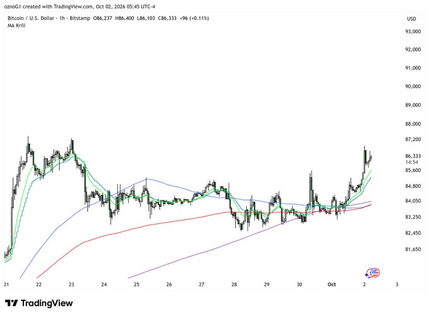Click the 88,000 price axis label

413,124
